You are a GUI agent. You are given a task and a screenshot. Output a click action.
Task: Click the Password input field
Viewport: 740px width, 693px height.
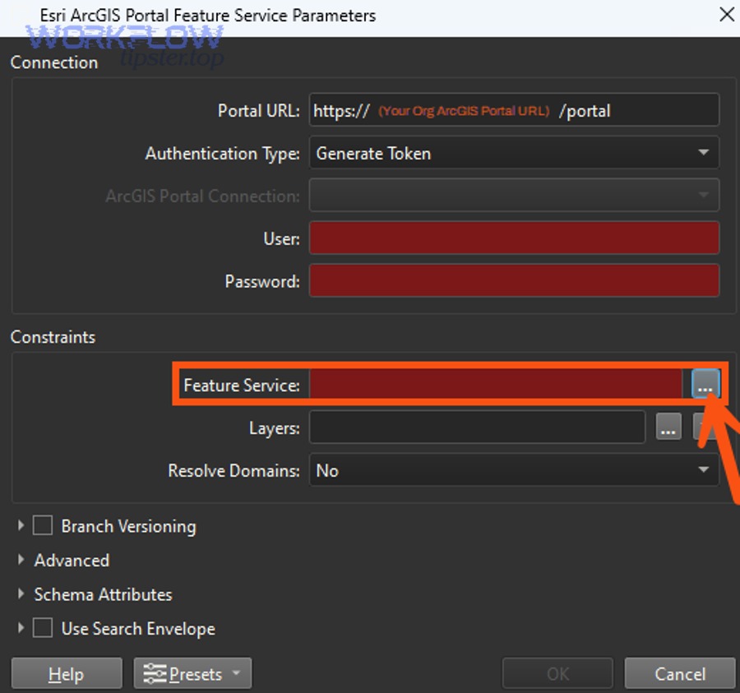[514, 280]
